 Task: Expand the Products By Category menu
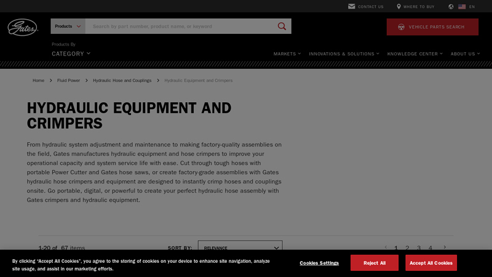tap(71, 54)
